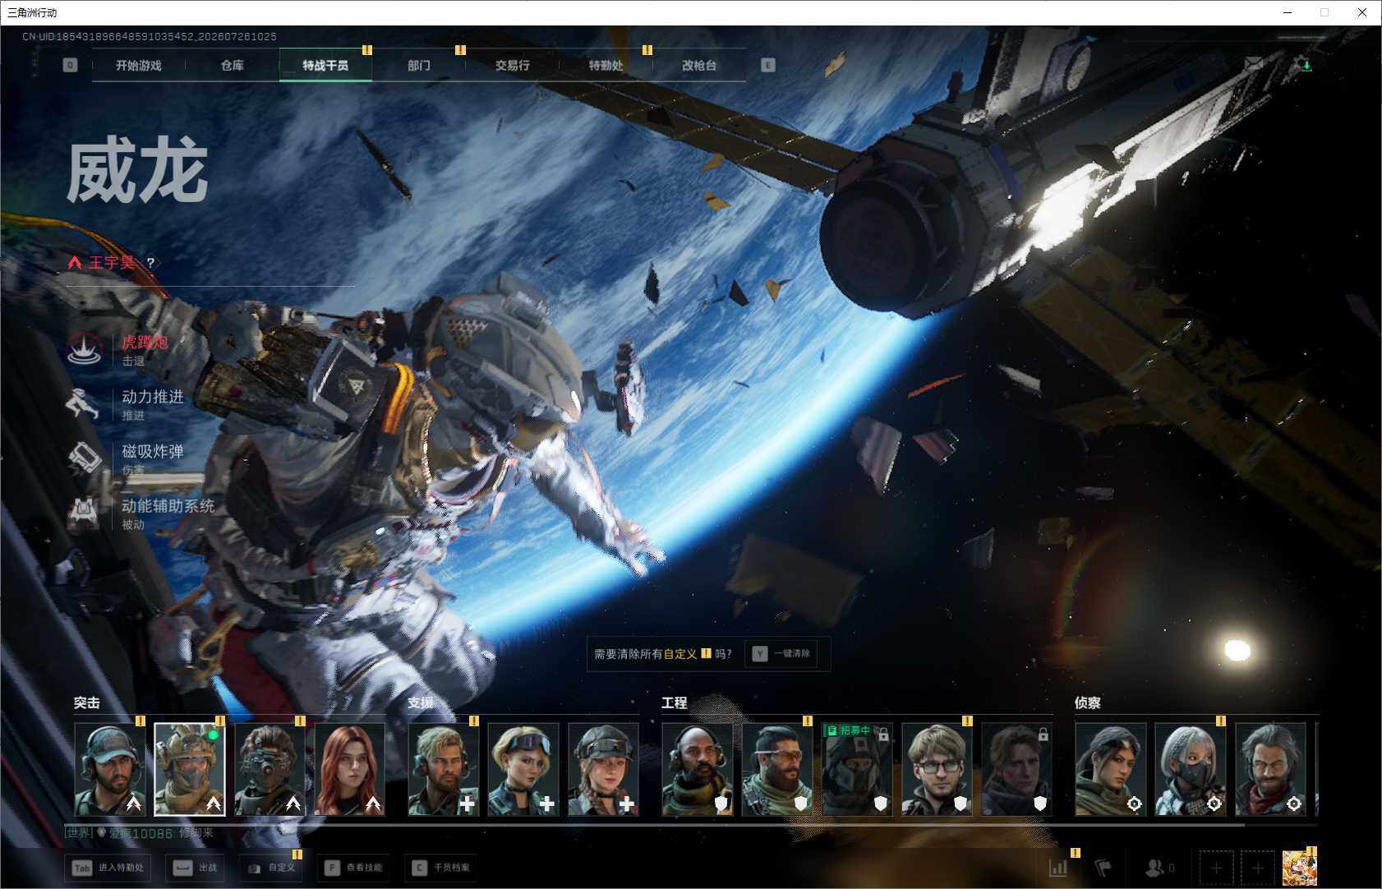This screenshot has width=1382, height=889.
Task: Select the 虎蹲炮 skill icon
Action: (x=84, y=350)
